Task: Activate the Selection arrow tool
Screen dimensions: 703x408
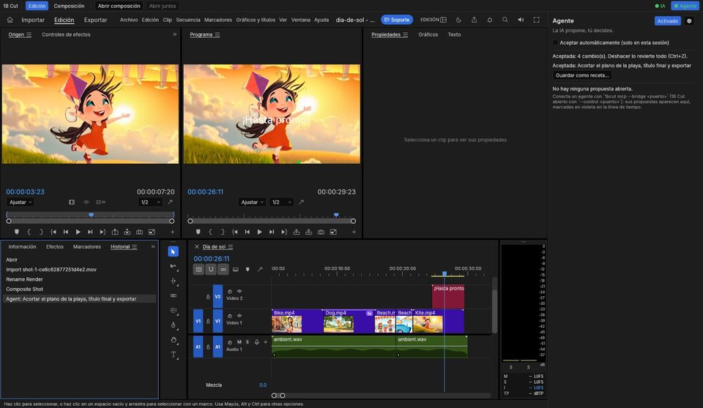Action: [173, 252]
